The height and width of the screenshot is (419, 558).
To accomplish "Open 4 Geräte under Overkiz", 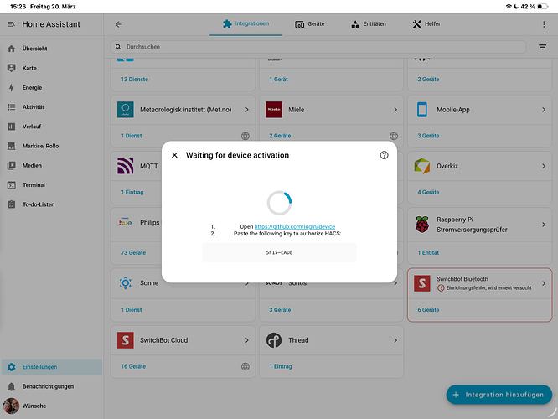I will pyautogui.click(x=428, y=192).
